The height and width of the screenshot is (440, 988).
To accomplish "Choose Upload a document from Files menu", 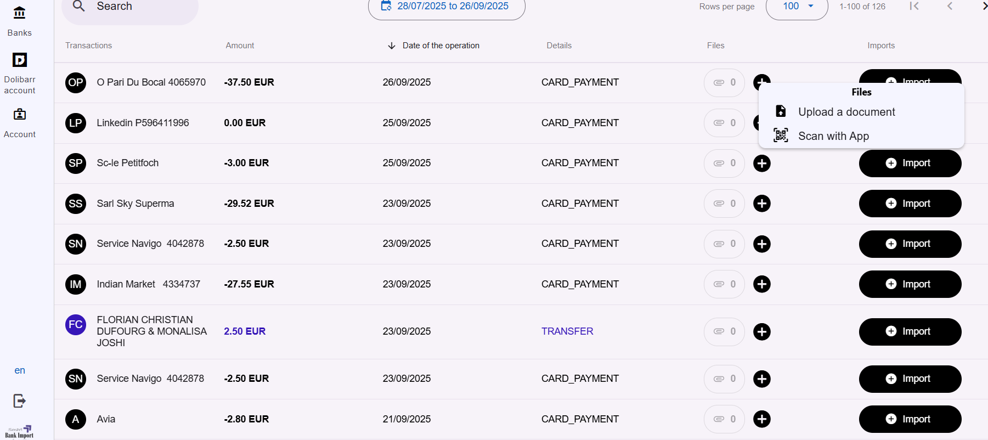I will point(846,112).
